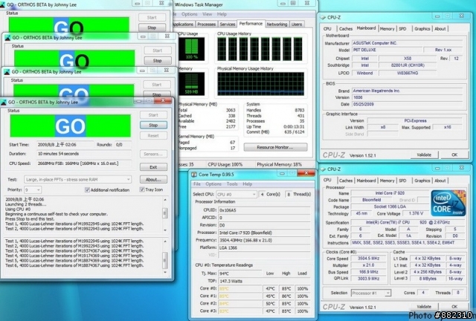Switch to Services tab in Task Manager
The width and height of the screenshot is (476, 321).
(x=228, y=25)
